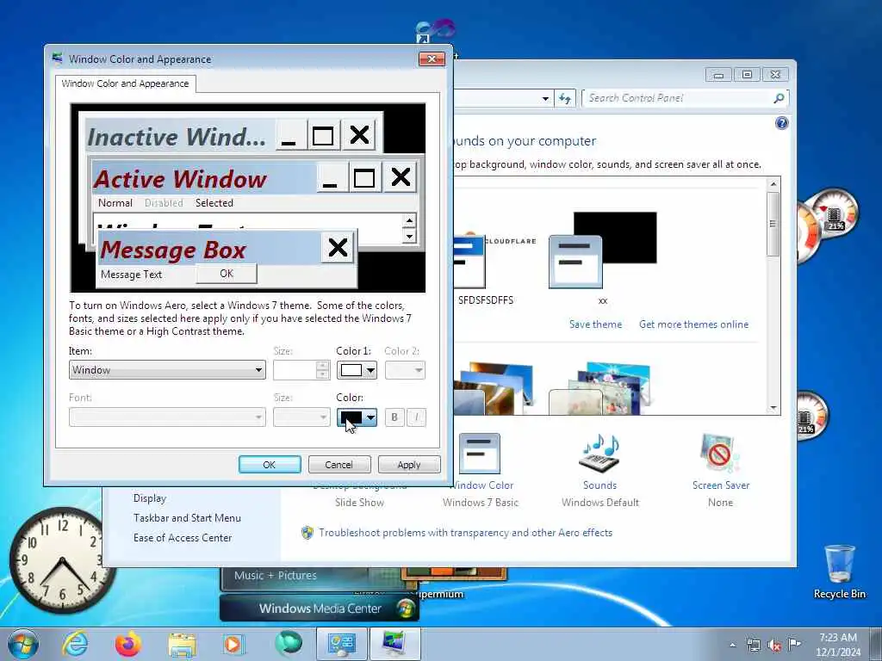
Task: Open the black font Color swatch picker
Action: [x=357, y=417]
